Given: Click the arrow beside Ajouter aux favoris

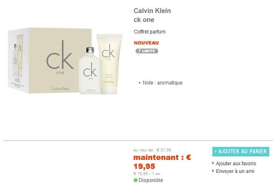Looking at the screenshot, I should tap(213, 163).
